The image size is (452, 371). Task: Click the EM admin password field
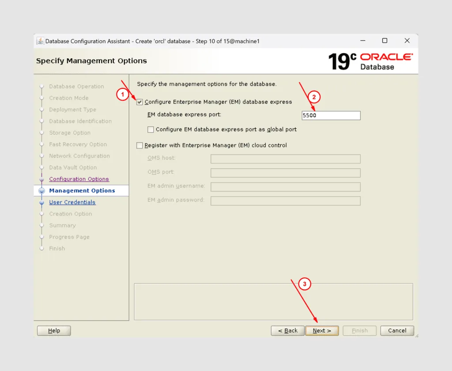[286, 201]
